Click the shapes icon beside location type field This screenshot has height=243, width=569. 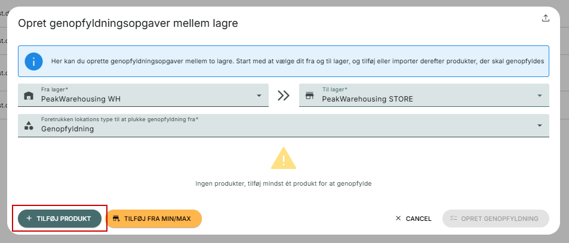29,125
